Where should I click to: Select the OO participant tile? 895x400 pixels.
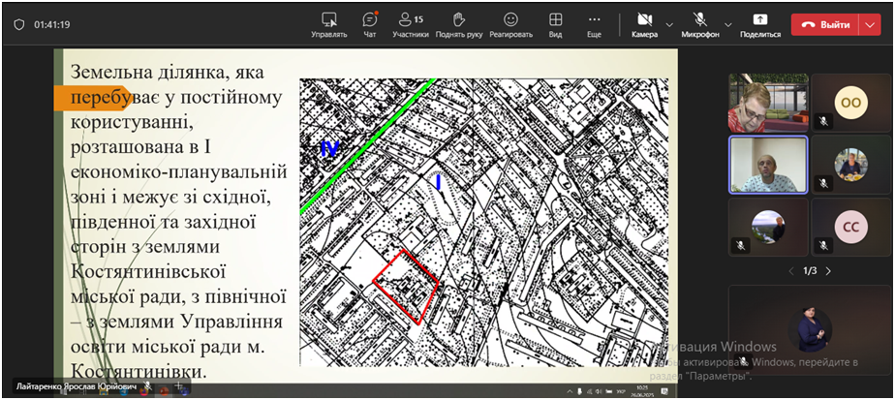(850, 103)
